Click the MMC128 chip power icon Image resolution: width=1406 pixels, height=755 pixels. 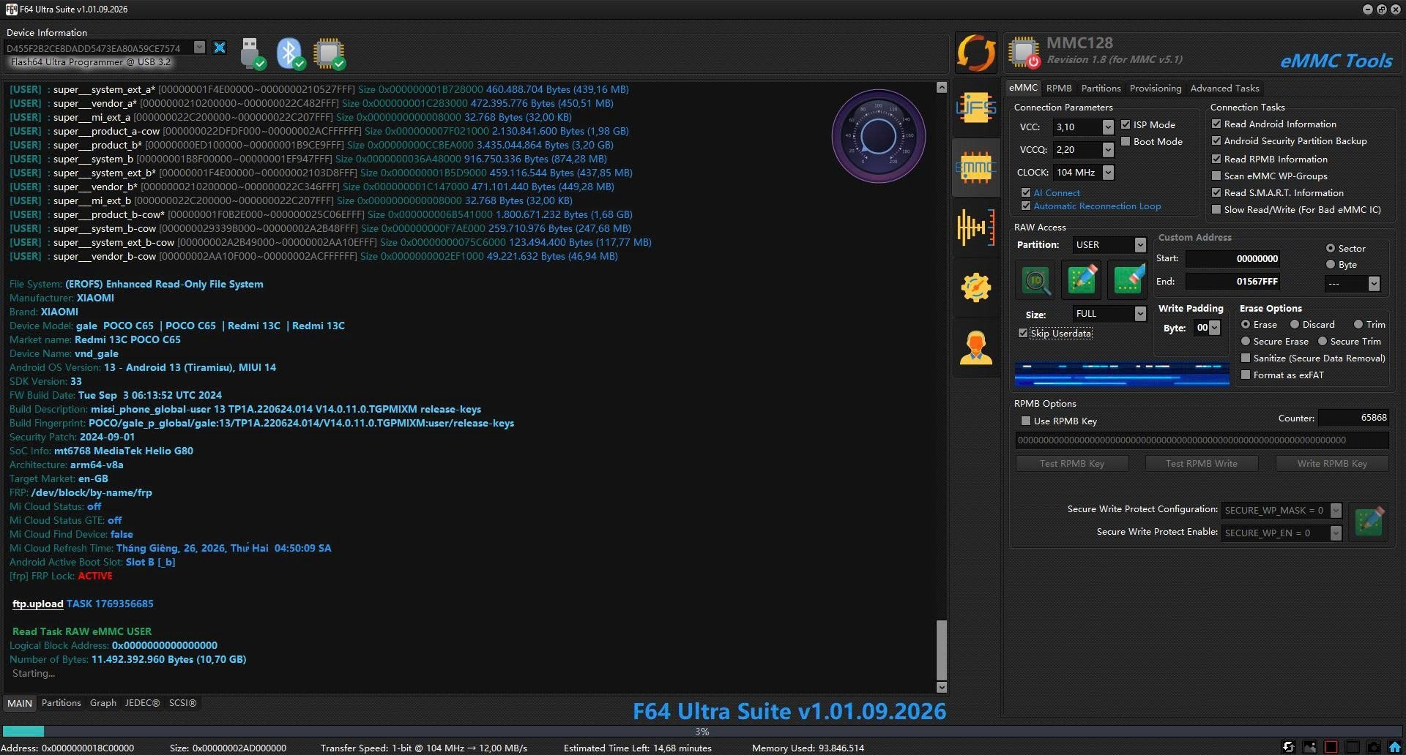coord(1024,53)
